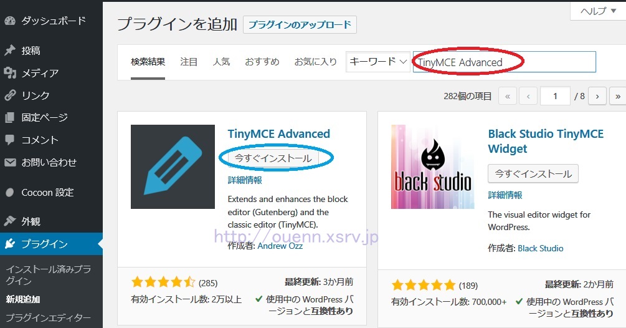
Task: Click 今すぐインストール for TinyMCE Advanced
Action: pos(273,158)
